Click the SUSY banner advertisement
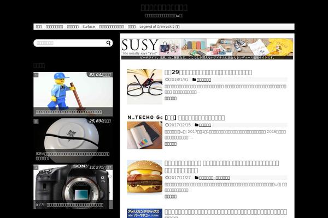Viewport: 328px width, 218px height. [207, 49]
